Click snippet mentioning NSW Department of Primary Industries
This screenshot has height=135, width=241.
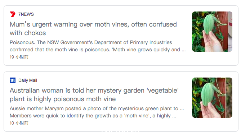coord(98,46)
